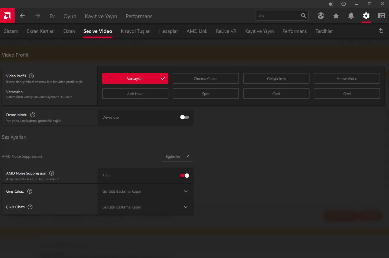Open the Eğitimler tutorials button

click(x=177, y=156)
